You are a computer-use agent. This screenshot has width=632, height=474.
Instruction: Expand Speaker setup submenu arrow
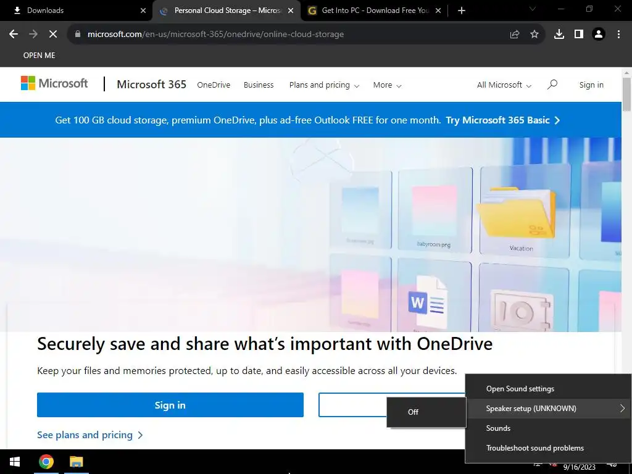(x=622, y=409)
